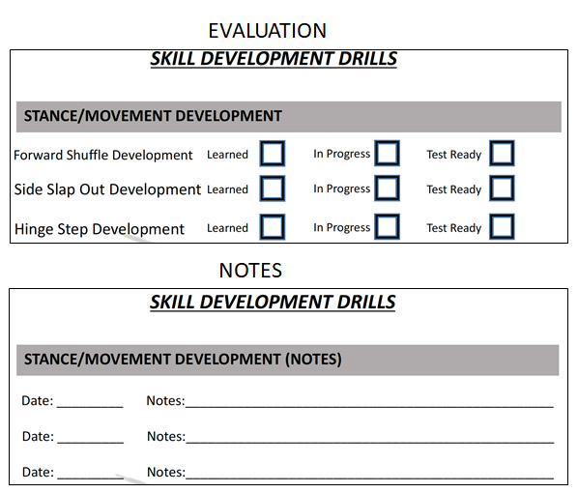Image resolution: width=578 pixels, height=493 pixels.
Task: Select the EVALUATION heading
Action: 267,31
